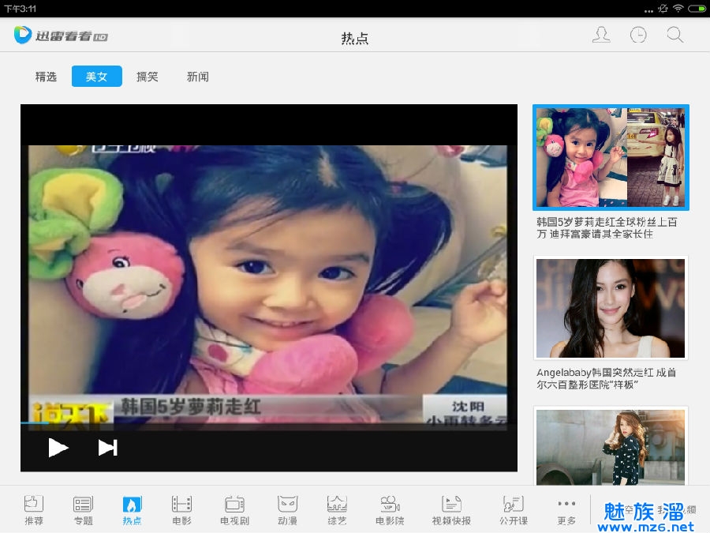Switch to the 新闻 tab
Image resolution: width=710 pixels, height=533 pixels.
pyautogui.click(x=198, y=77)
